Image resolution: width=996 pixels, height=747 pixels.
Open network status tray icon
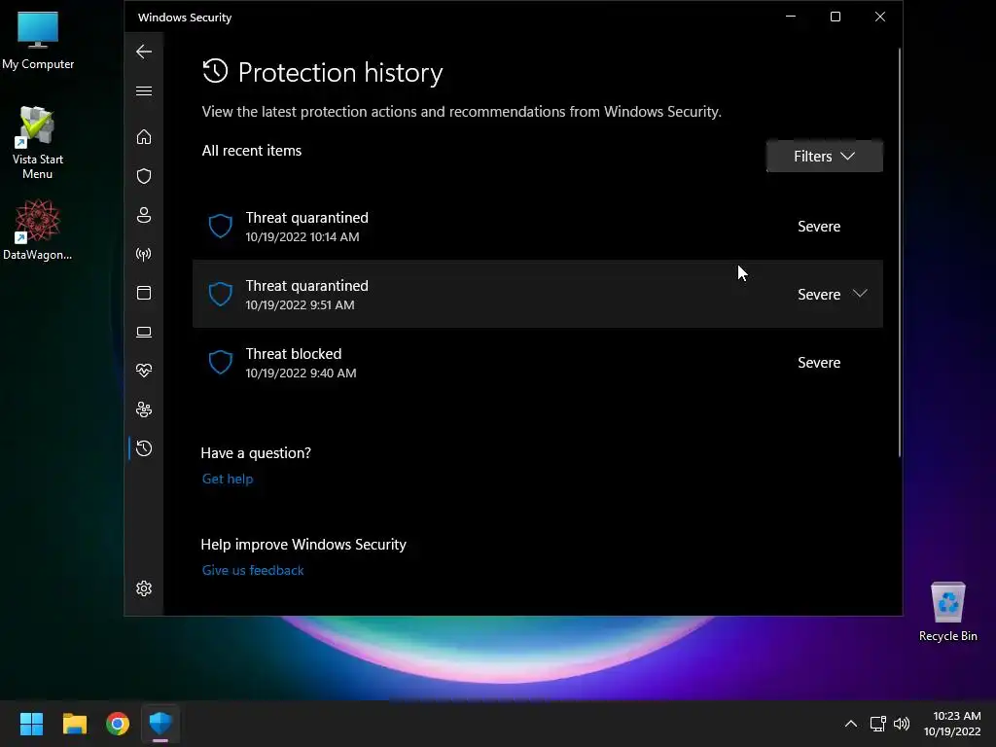pyautogui.click(x=878, y=724)
